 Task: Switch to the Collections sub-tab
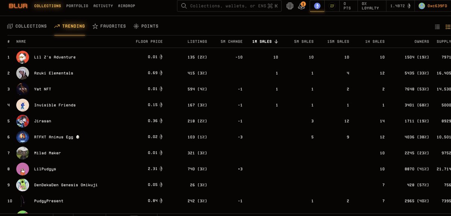(27, 26)
